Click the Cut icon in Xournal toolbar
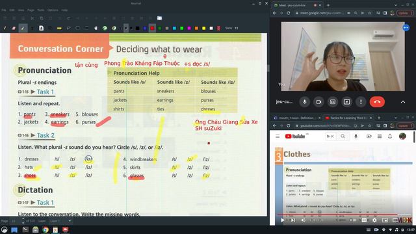This screenshot has width=416, height=234. [32, 18]
